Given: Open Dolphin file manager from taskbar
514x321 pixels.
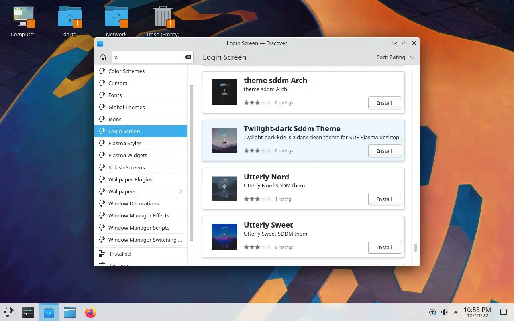Looking at the screenshot, I should [70, 312].
